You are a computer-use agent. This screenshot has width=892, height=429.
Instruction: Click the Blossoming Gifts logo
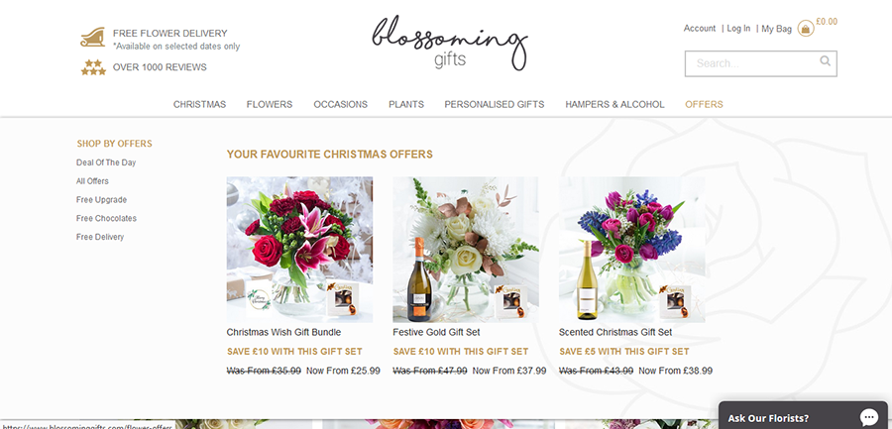450,43
